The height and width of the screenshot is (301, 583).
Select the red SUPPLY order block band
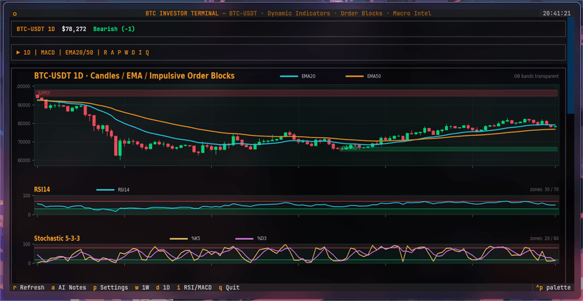tap(296, 93)
